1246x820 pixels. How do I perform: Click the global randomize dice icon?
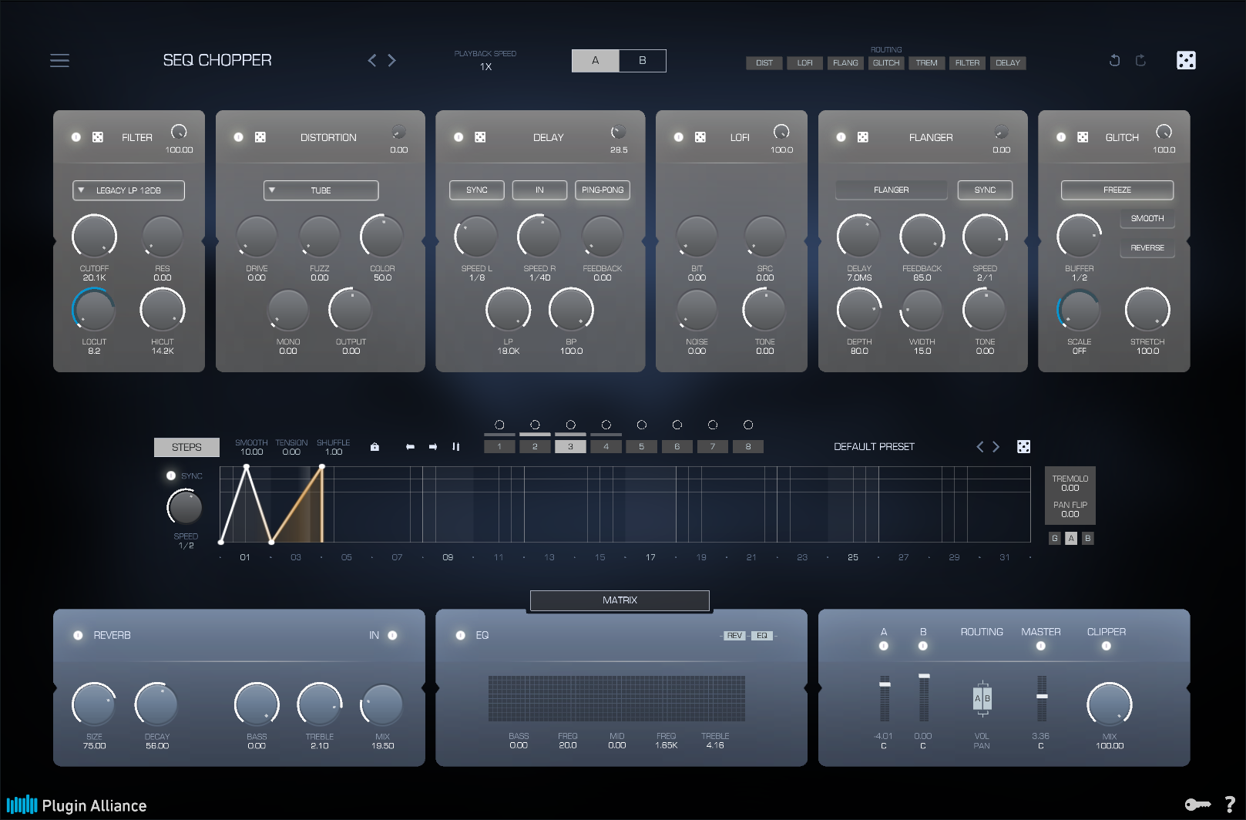click(1186, 60)
